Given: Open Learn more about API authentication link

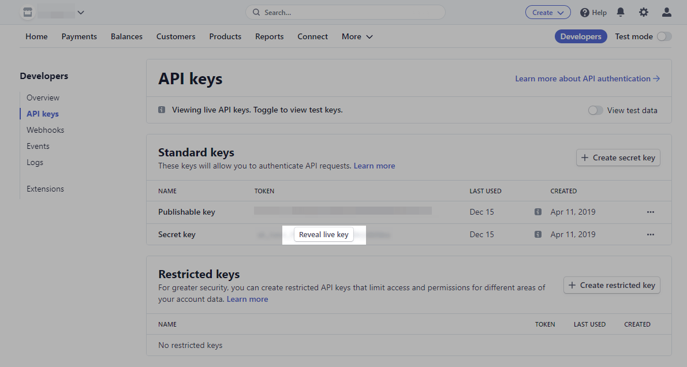Looking at the screenshot, I should coord(587,78).
